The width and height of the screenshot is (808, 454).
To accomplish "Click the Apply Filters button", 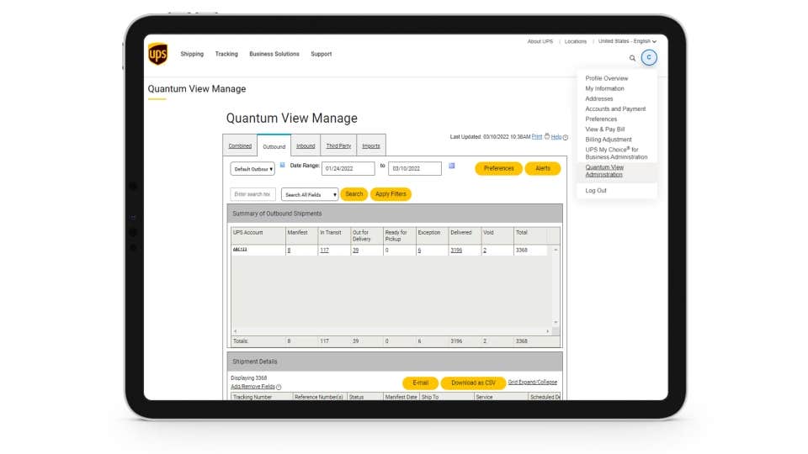I will [391, 194].
